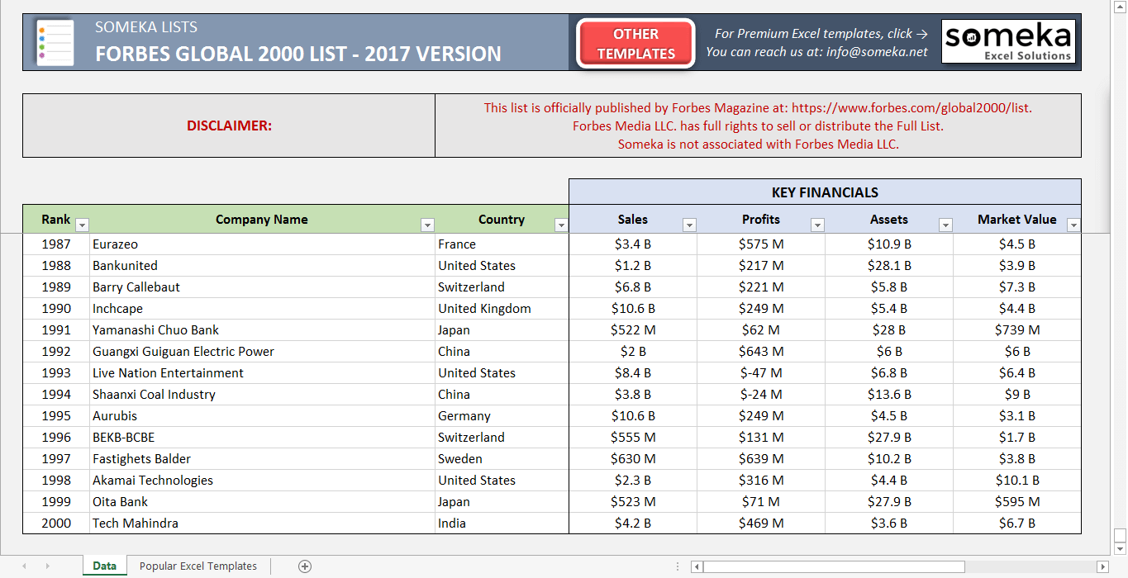Open the Profits filter dropdown
Viewport: 1128px width, 578px height.
coord(817,225)
